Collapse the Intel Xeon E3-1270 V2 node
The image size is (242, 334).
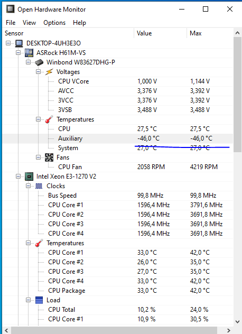coord(18,177)
